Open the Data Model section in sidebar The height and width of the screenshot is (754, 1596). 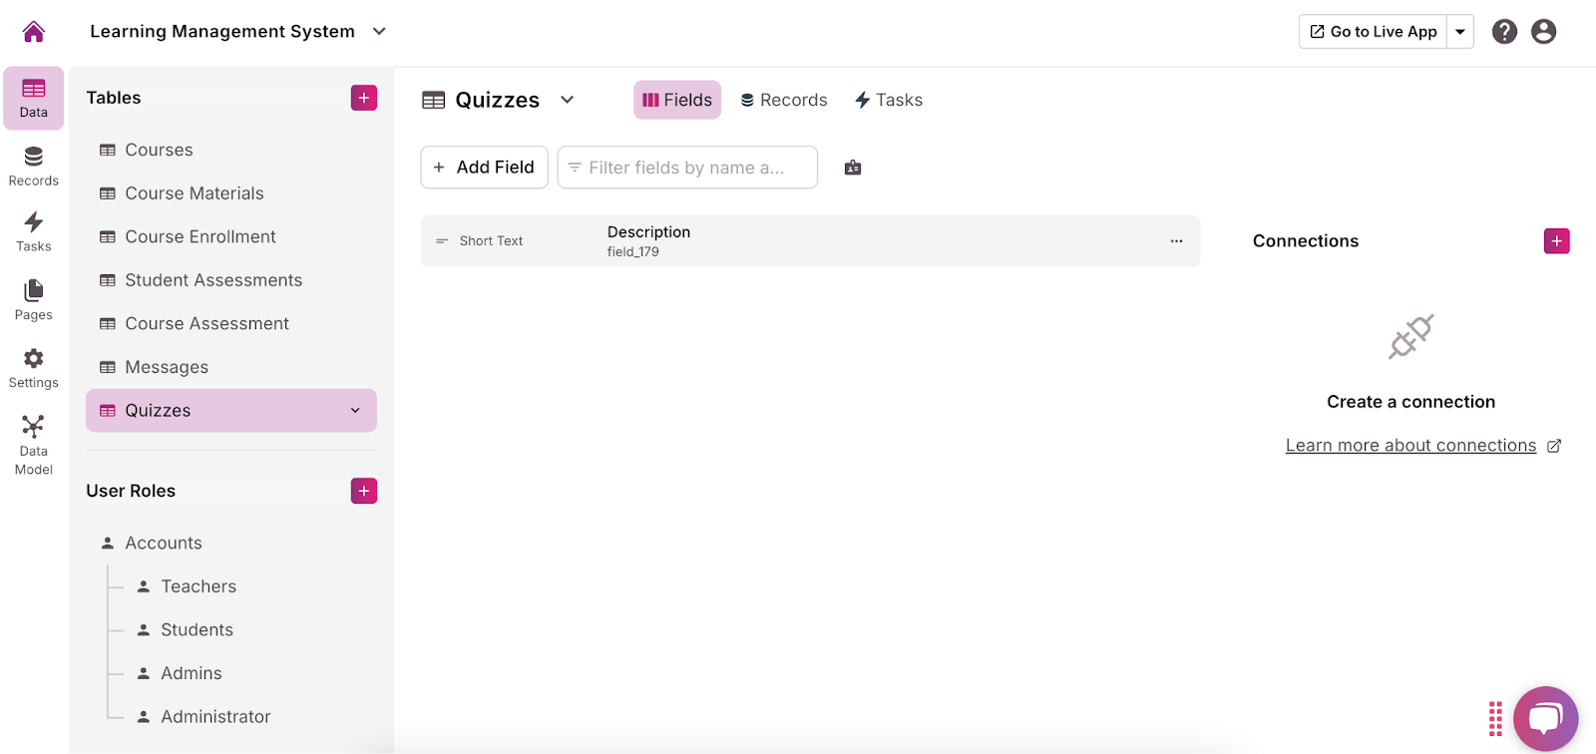point(34,445)
